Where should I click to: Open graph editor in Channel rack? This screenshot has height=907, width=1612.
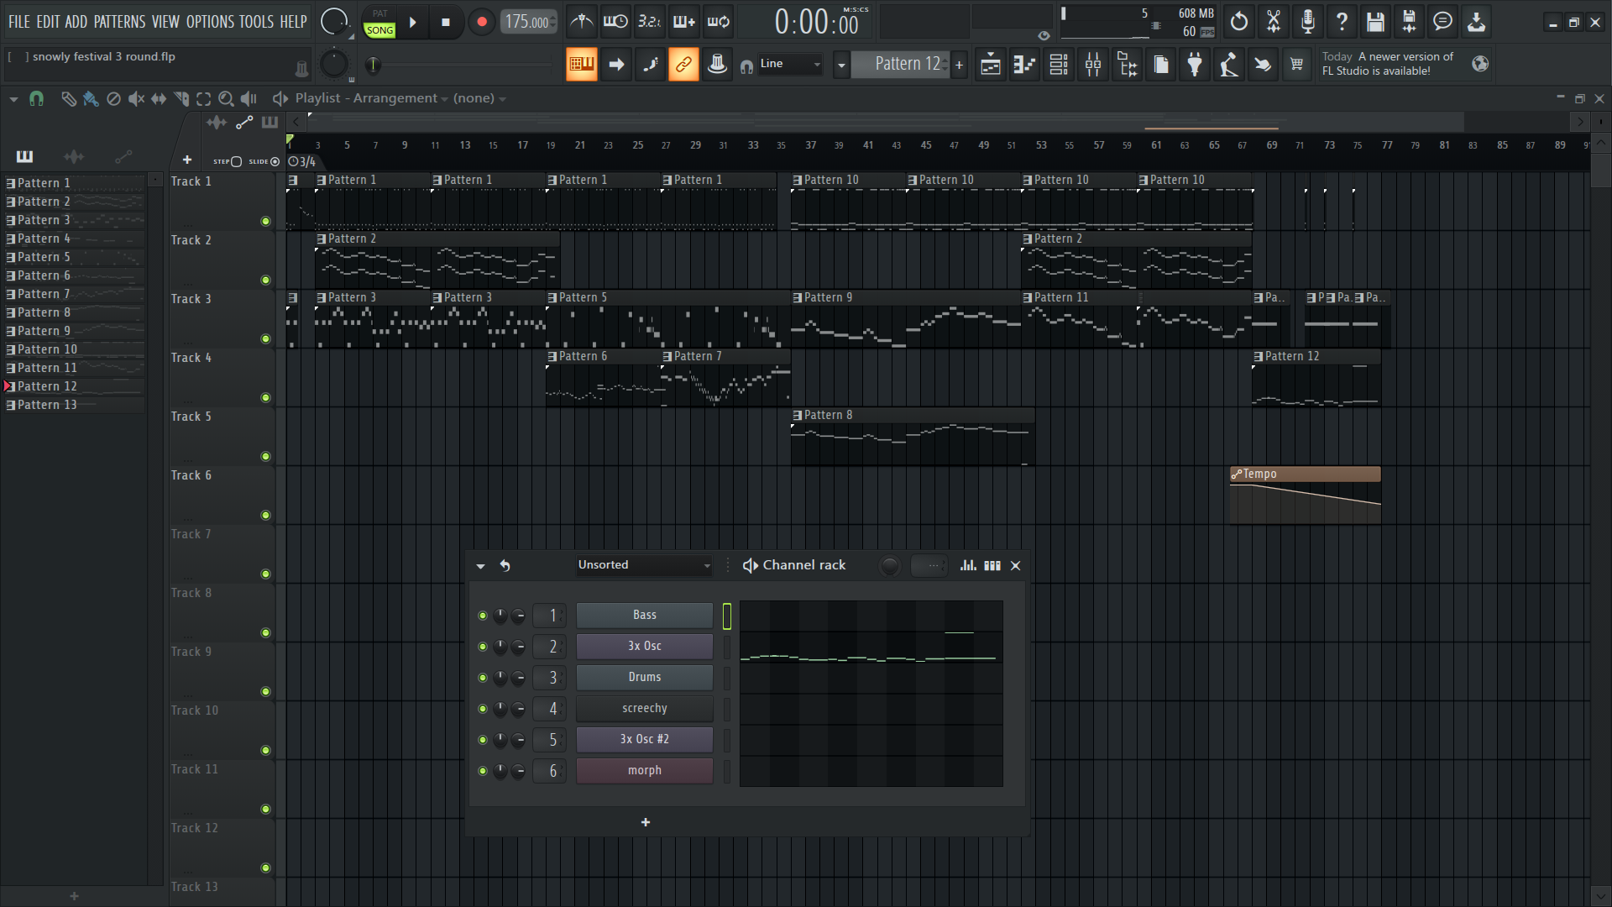(x=968, y=565)
